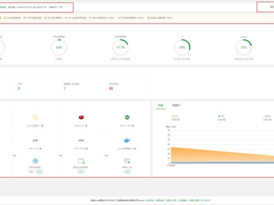Click the upstream value '7.86 KB'
274x205 pixels.
pos(175,120)
